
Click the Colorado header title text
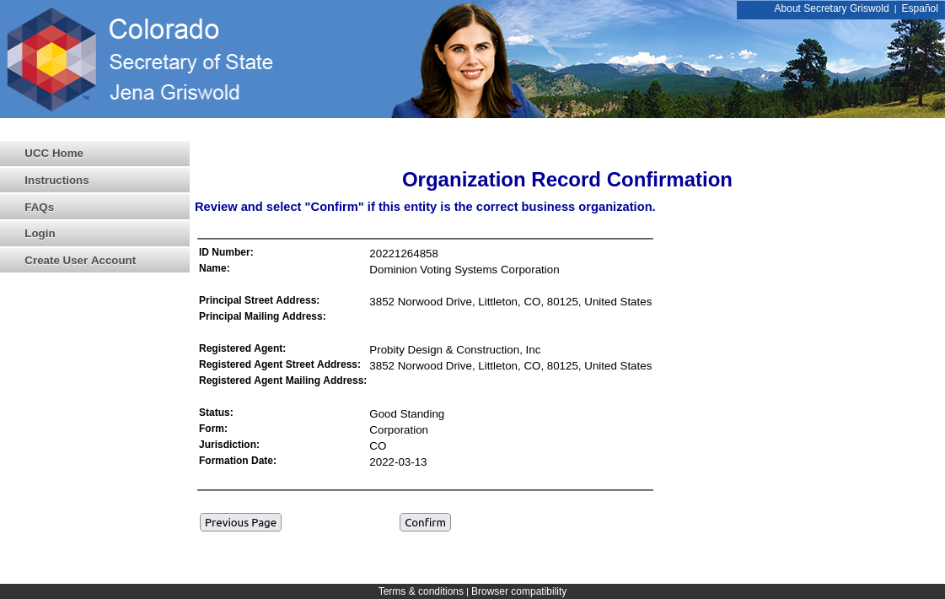point(164,30)
